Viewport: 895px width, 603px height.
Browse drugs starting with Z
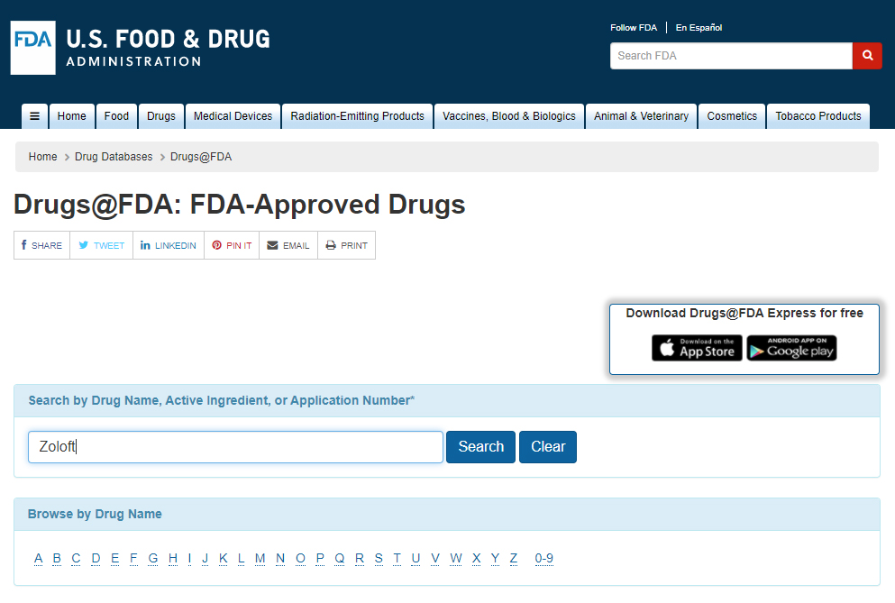514,559
